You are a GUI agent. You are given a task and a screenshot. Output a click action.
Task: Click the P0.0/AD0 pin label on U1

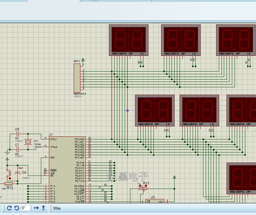pos(79,139)
